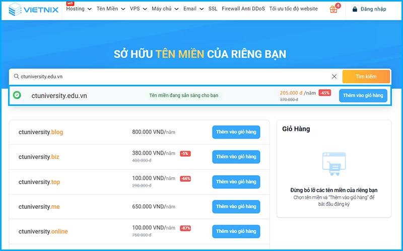Click the Tìm kiếm search button
The width and height of the screenshot is (403, 251).
[366, 77]
